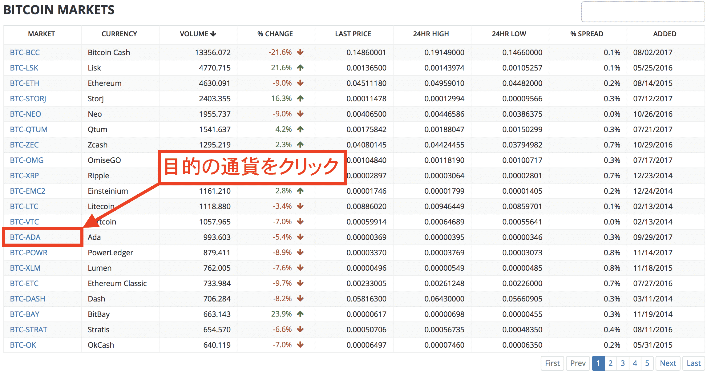The width and height of the screenshot is (707, 372).
Task: Open the BTC-LSK market link
Action: pyautogui.click(x=24, y=68)
